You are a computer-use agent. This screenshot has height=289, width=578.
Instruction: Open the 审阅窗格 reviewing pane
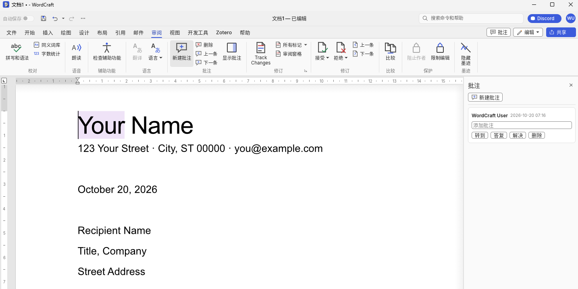click(289, 54)
